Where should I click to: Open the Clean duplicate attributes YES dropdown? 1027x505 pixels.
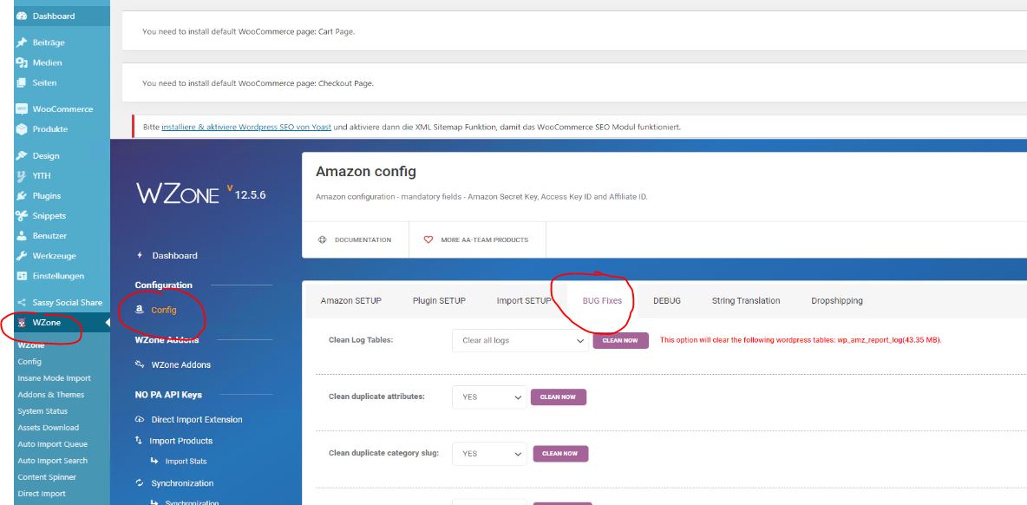(489, 397)
